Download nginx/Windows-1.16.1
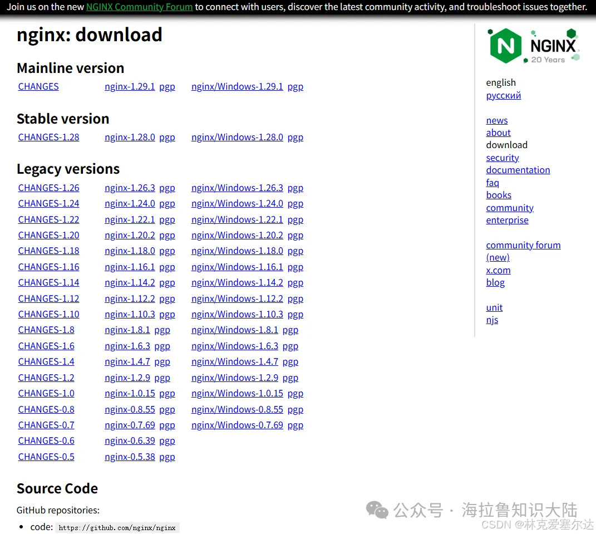Viewport: 596px width, 534px height. point(237,267)
